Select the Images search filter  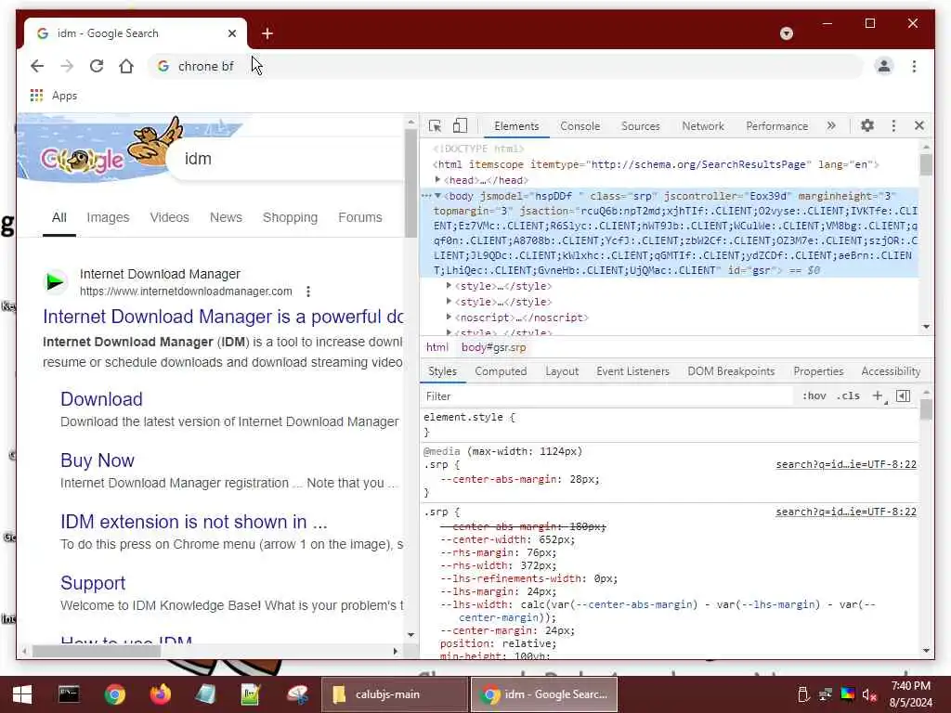pyautogui.click(x=108, y=217)
